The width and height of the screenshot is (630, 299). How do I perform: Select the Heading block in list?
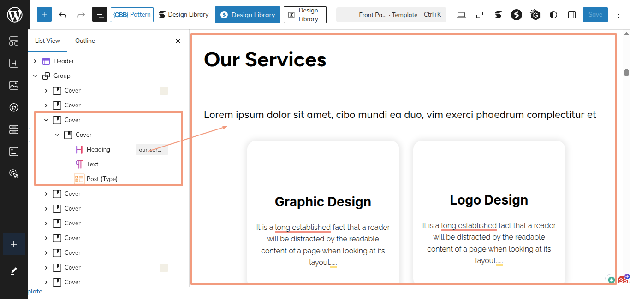98,150
